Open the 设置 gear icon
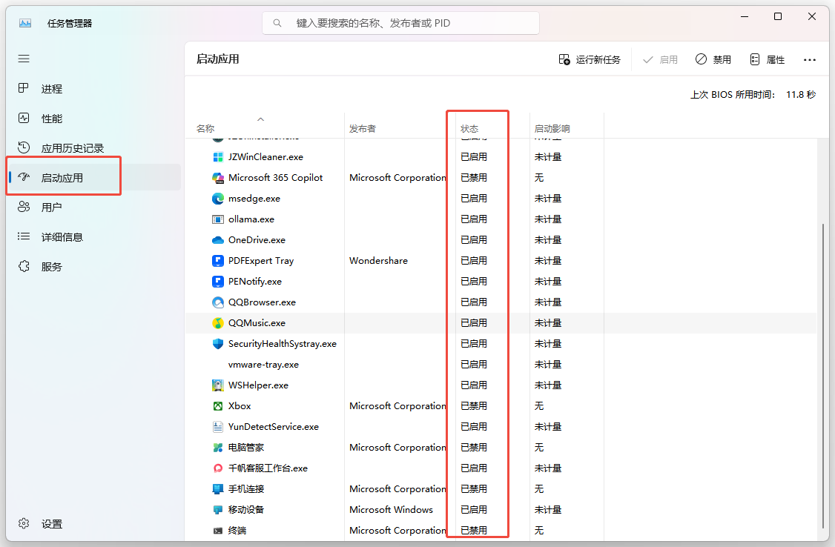Screen dimensions: 835x547 pyautogui.click(x=24, y=523)
